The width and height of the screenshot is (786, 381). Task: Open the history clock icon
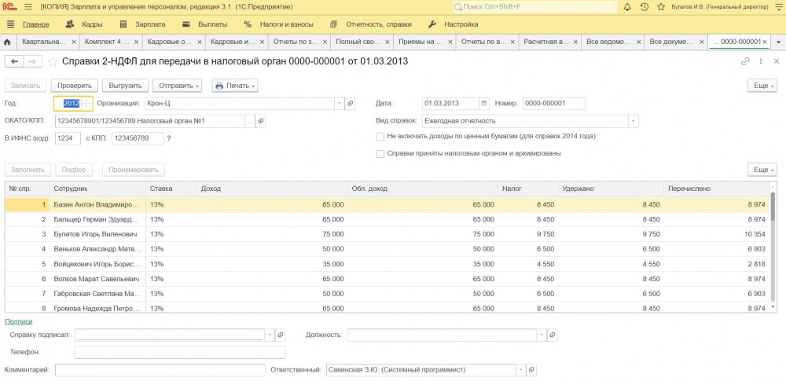point(645,7)
